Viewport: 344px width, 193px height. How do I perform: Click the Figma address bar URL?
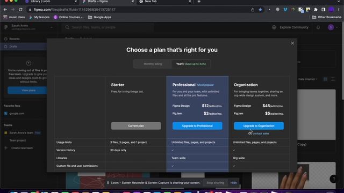75,10
